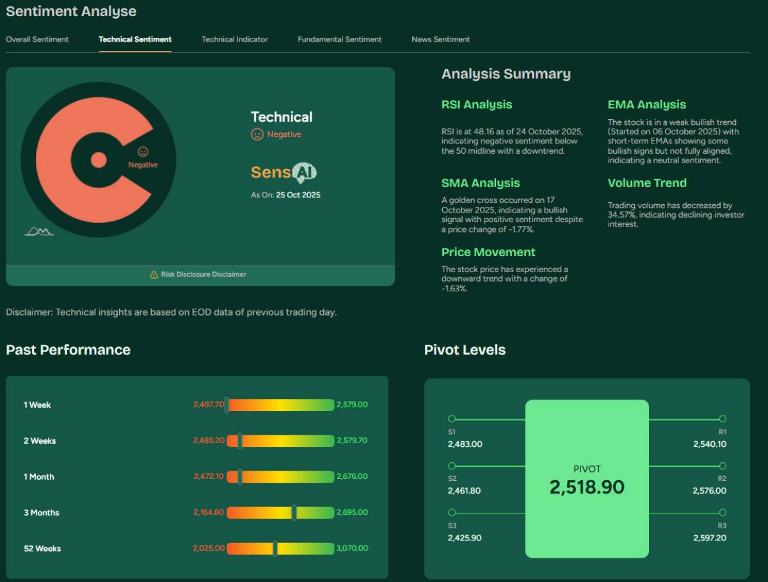Switch to the Fundamental Sentiment tab
The width and height of the screenshot is (768, 582).
[339, 39]
